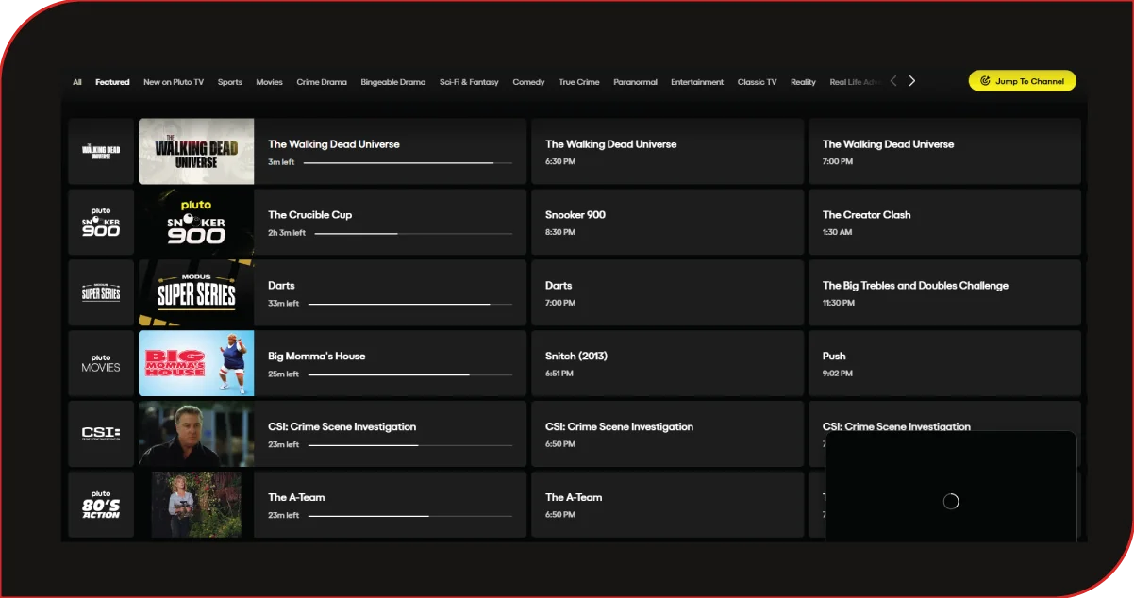Select currently airing The A-Team title
The width and height of the screenshot is (1134, 598).
tap(296, 498)
